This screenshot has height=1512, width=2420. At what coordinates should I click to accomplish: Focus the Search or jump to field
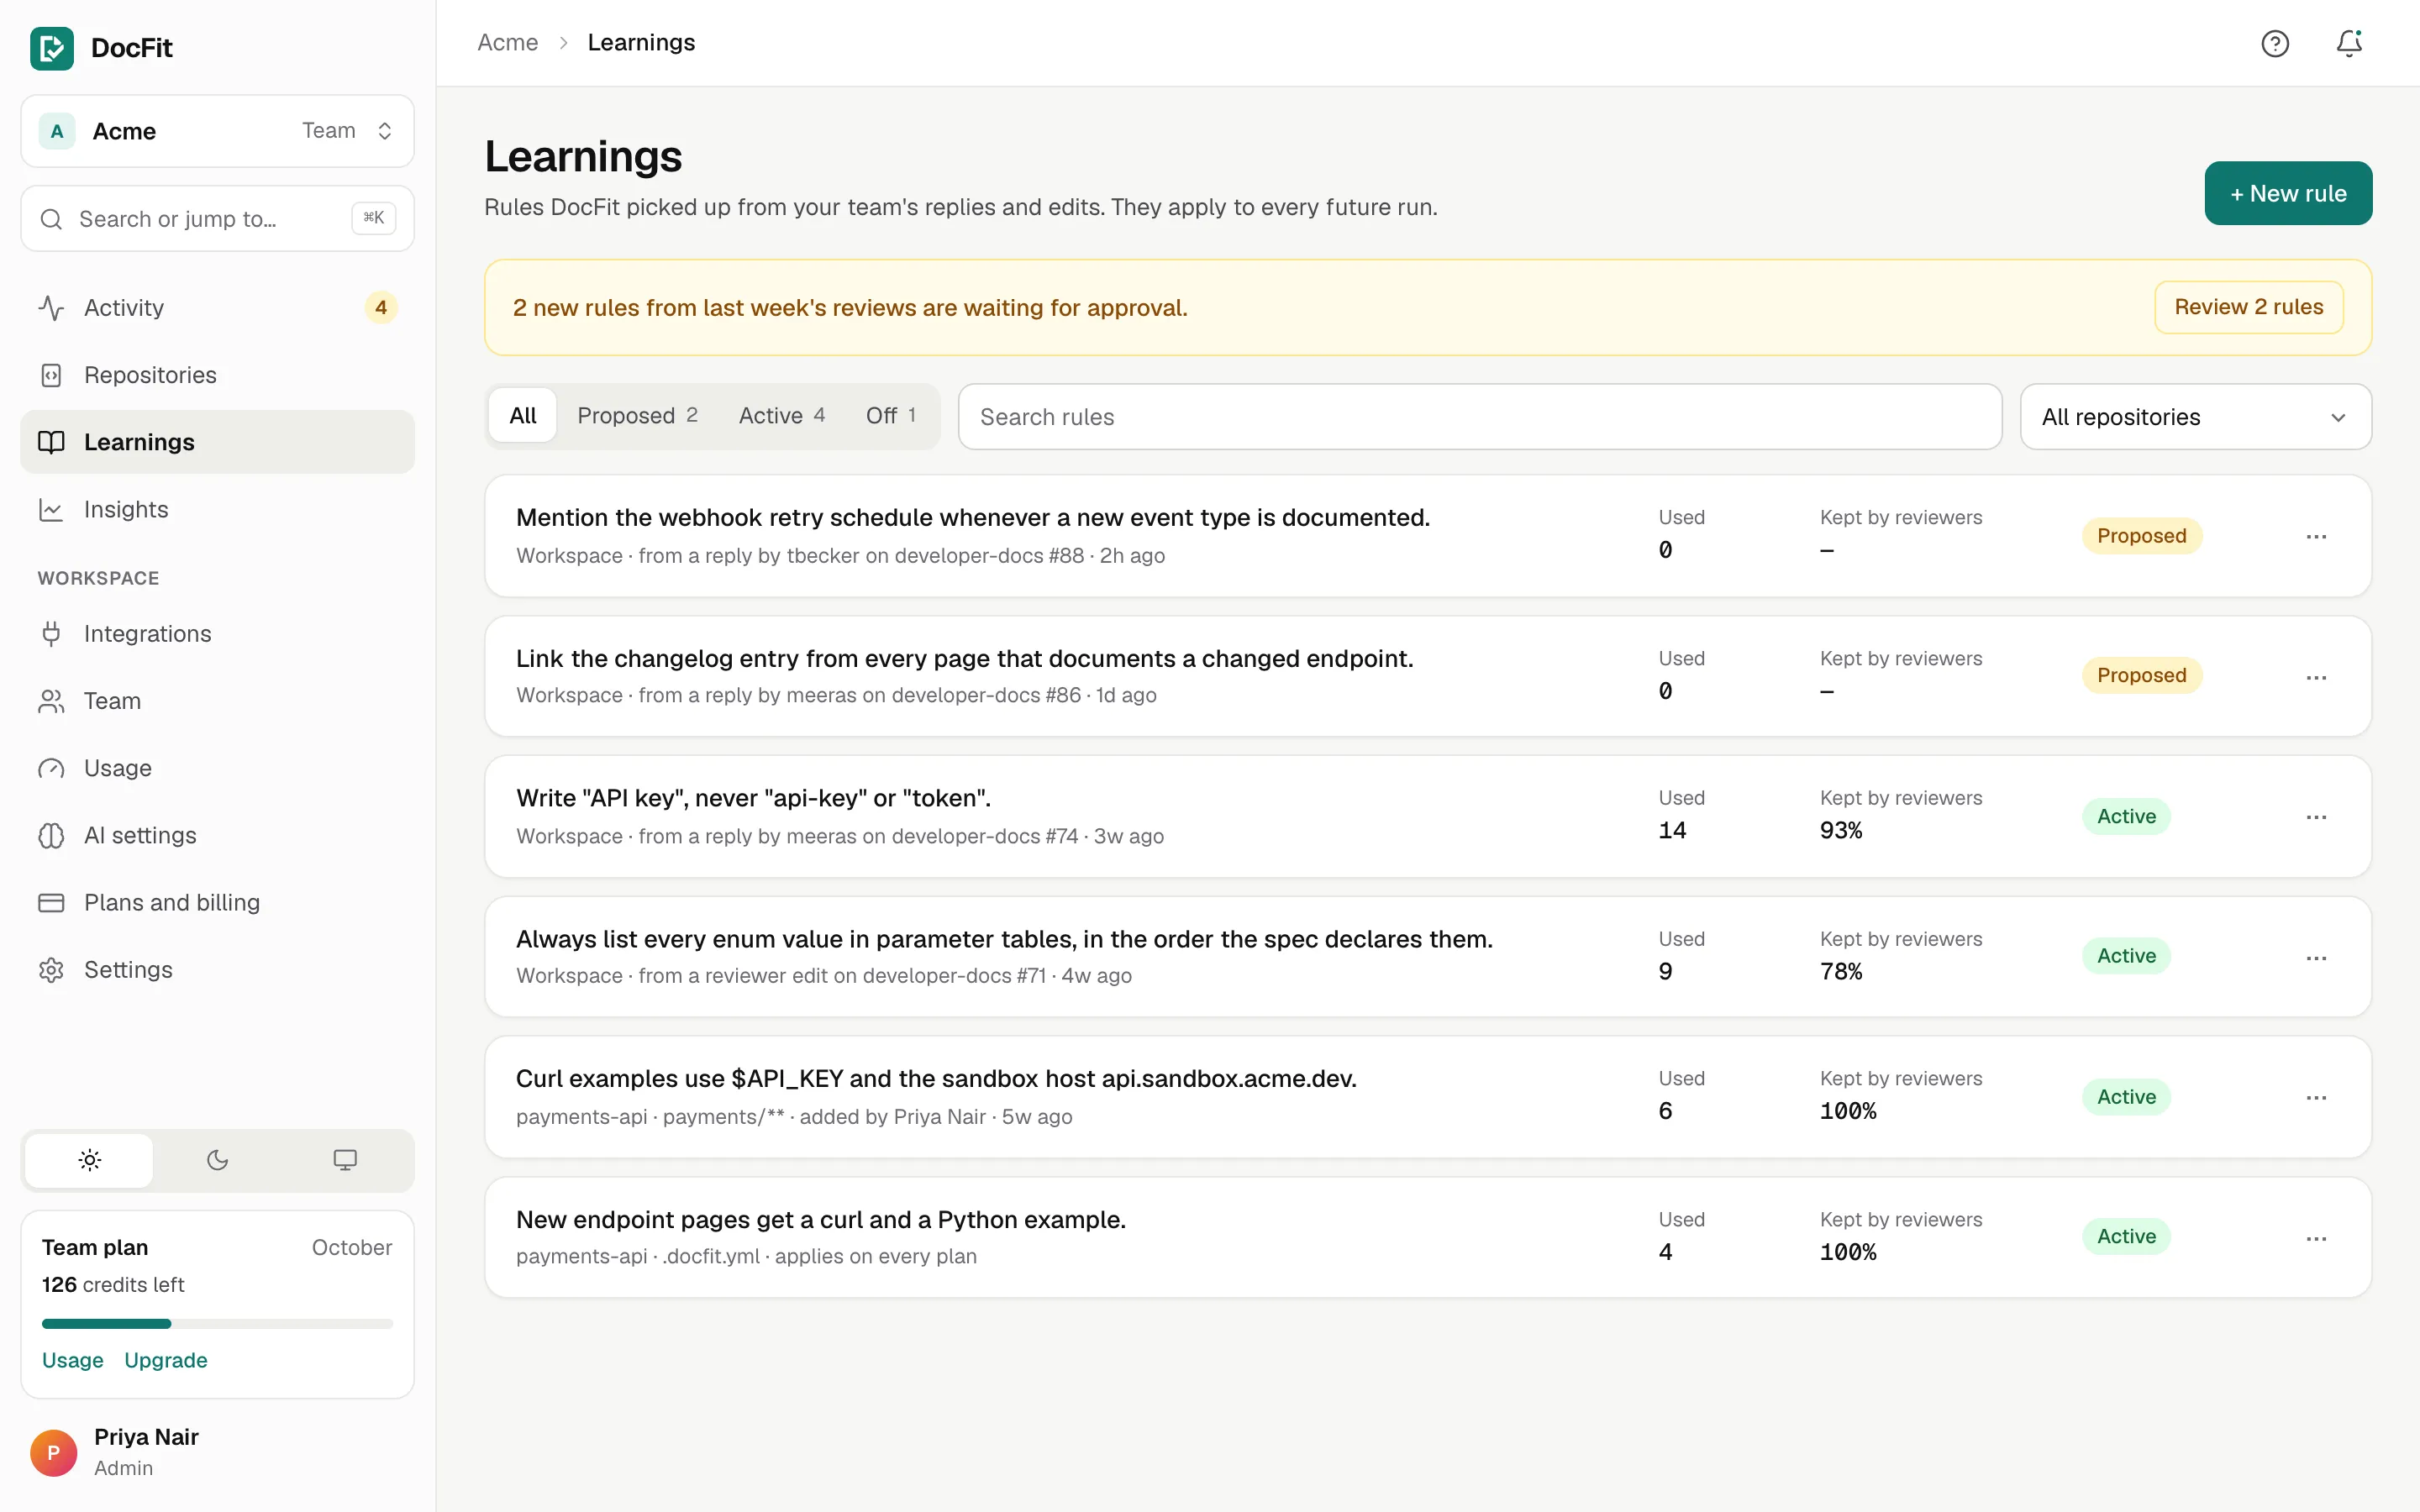click(x=217, y=218)
